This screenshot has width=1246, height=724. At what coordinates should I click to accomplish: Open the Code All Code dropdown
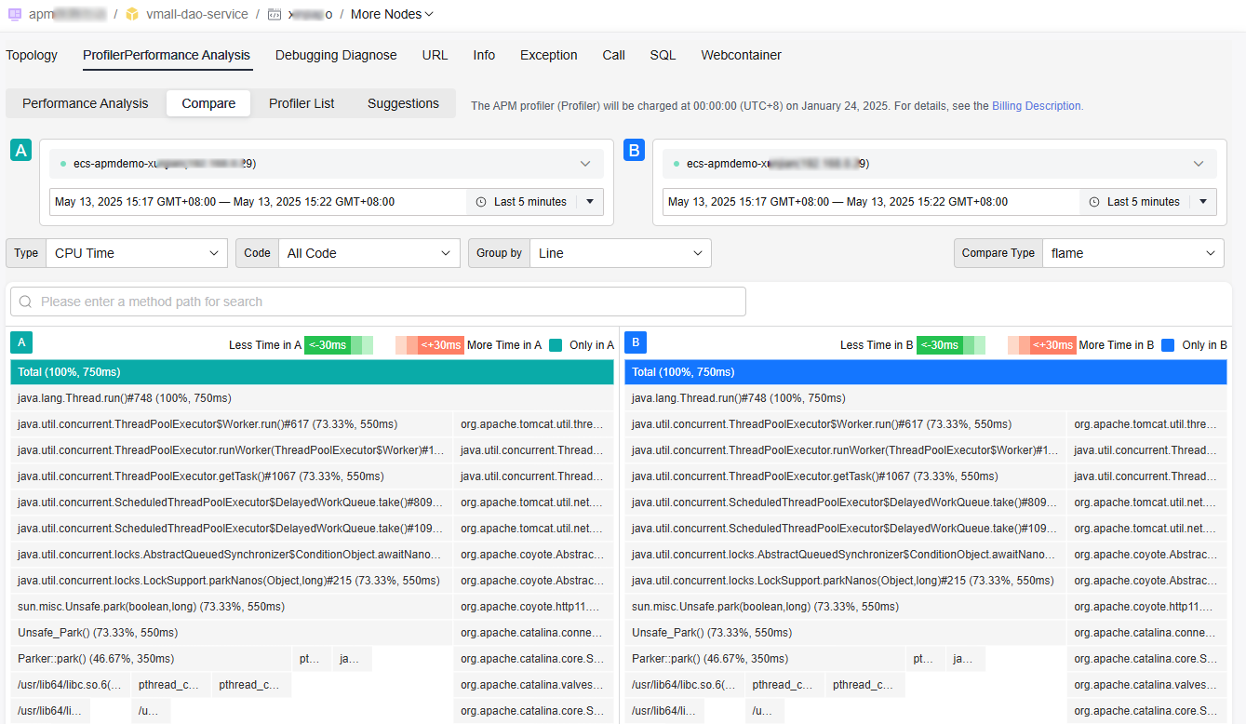[x=369, y=253]
